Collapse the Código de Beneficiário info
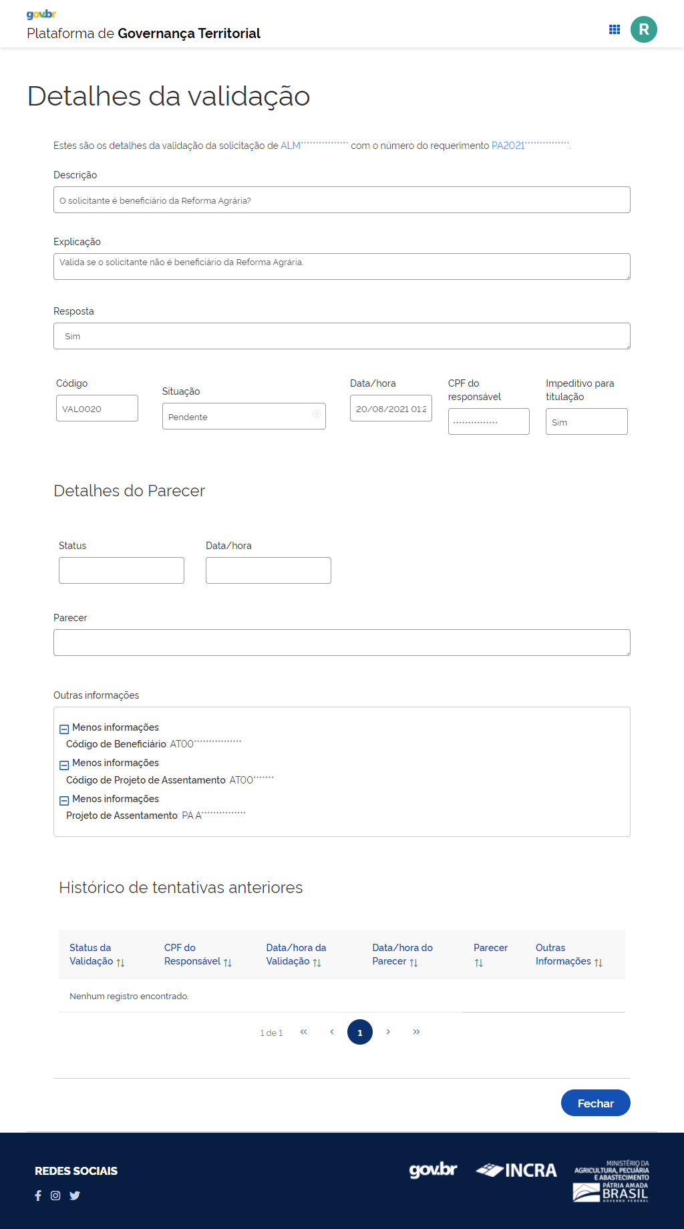Viewport: 684px width, 1229px height. tap(64, 729)
